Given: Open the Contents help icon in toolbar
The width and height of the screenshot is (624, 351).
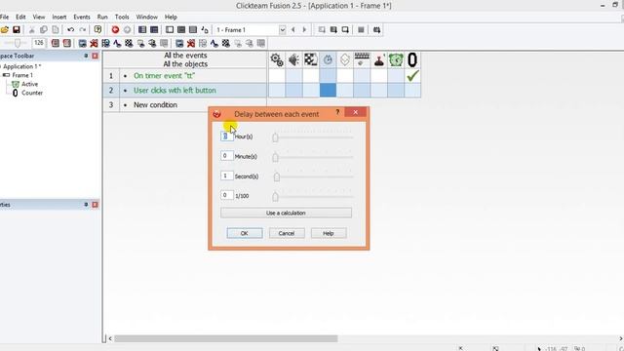Looking at the screenshot, I should point(97,30).
